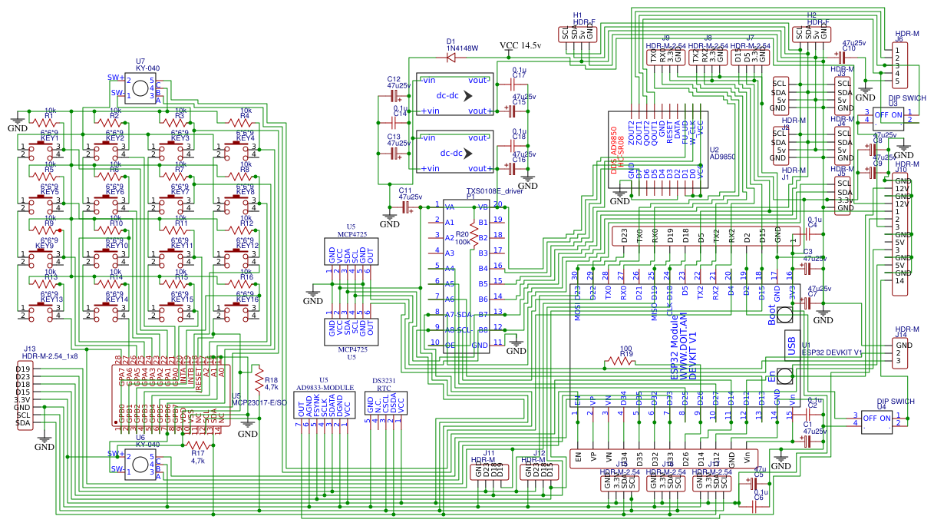Click the Boot button on the ESP32

(x=784, y=314)
